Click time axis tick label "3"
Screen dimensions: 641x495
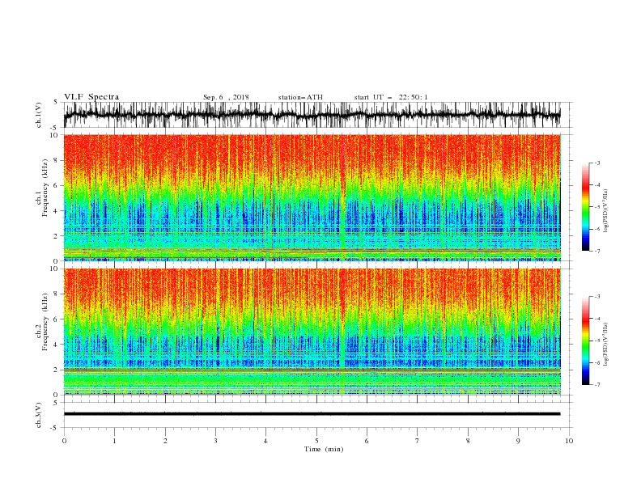[x=215, y=441]
